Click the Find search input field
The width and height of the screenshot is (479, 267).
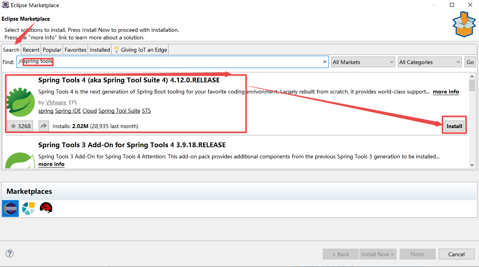[x=173, y=62]
